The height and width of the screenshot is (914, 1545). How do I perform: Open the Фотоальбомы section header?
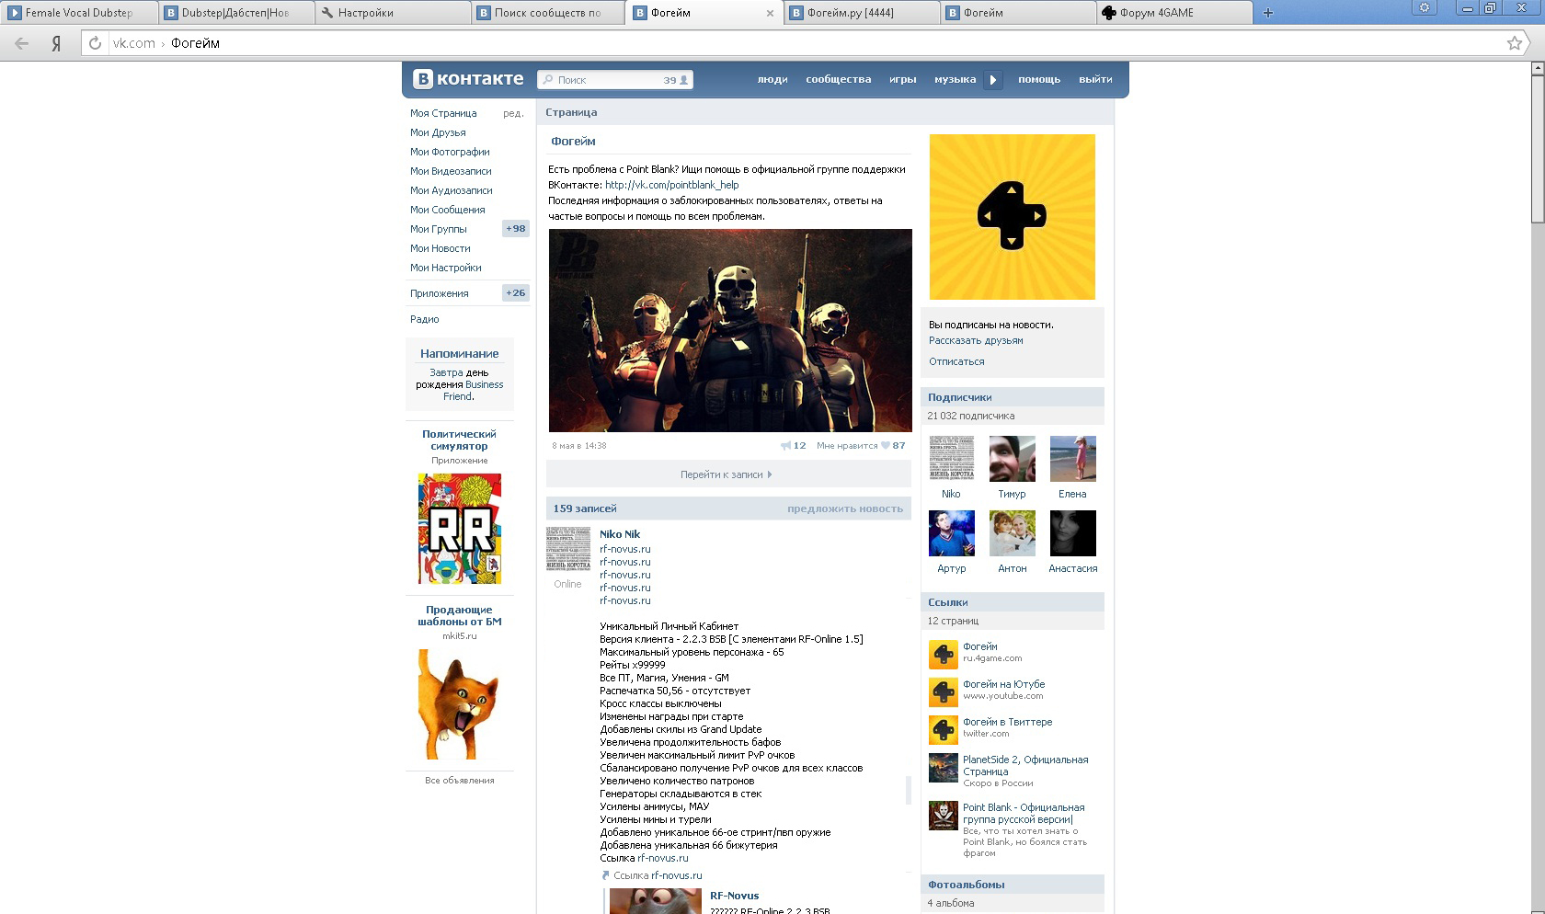[x=1013, y=885]
